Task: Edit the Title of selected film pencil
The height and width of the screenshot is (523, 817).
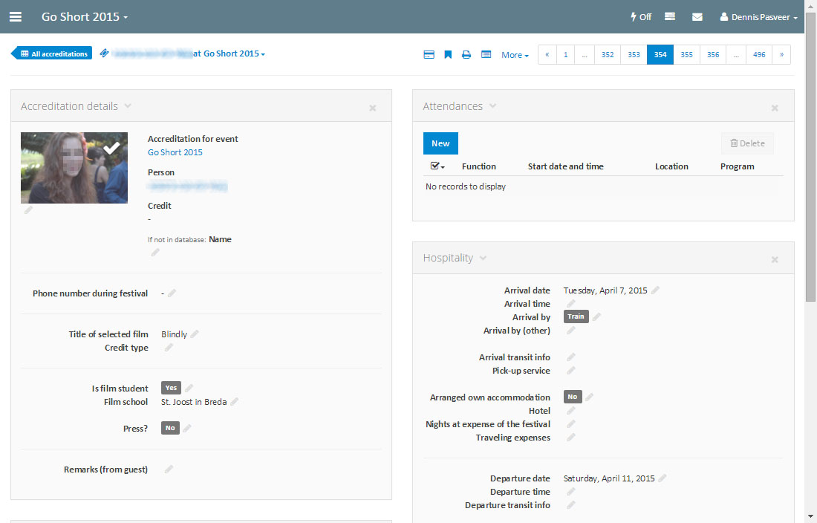Action: click(195, 334)
